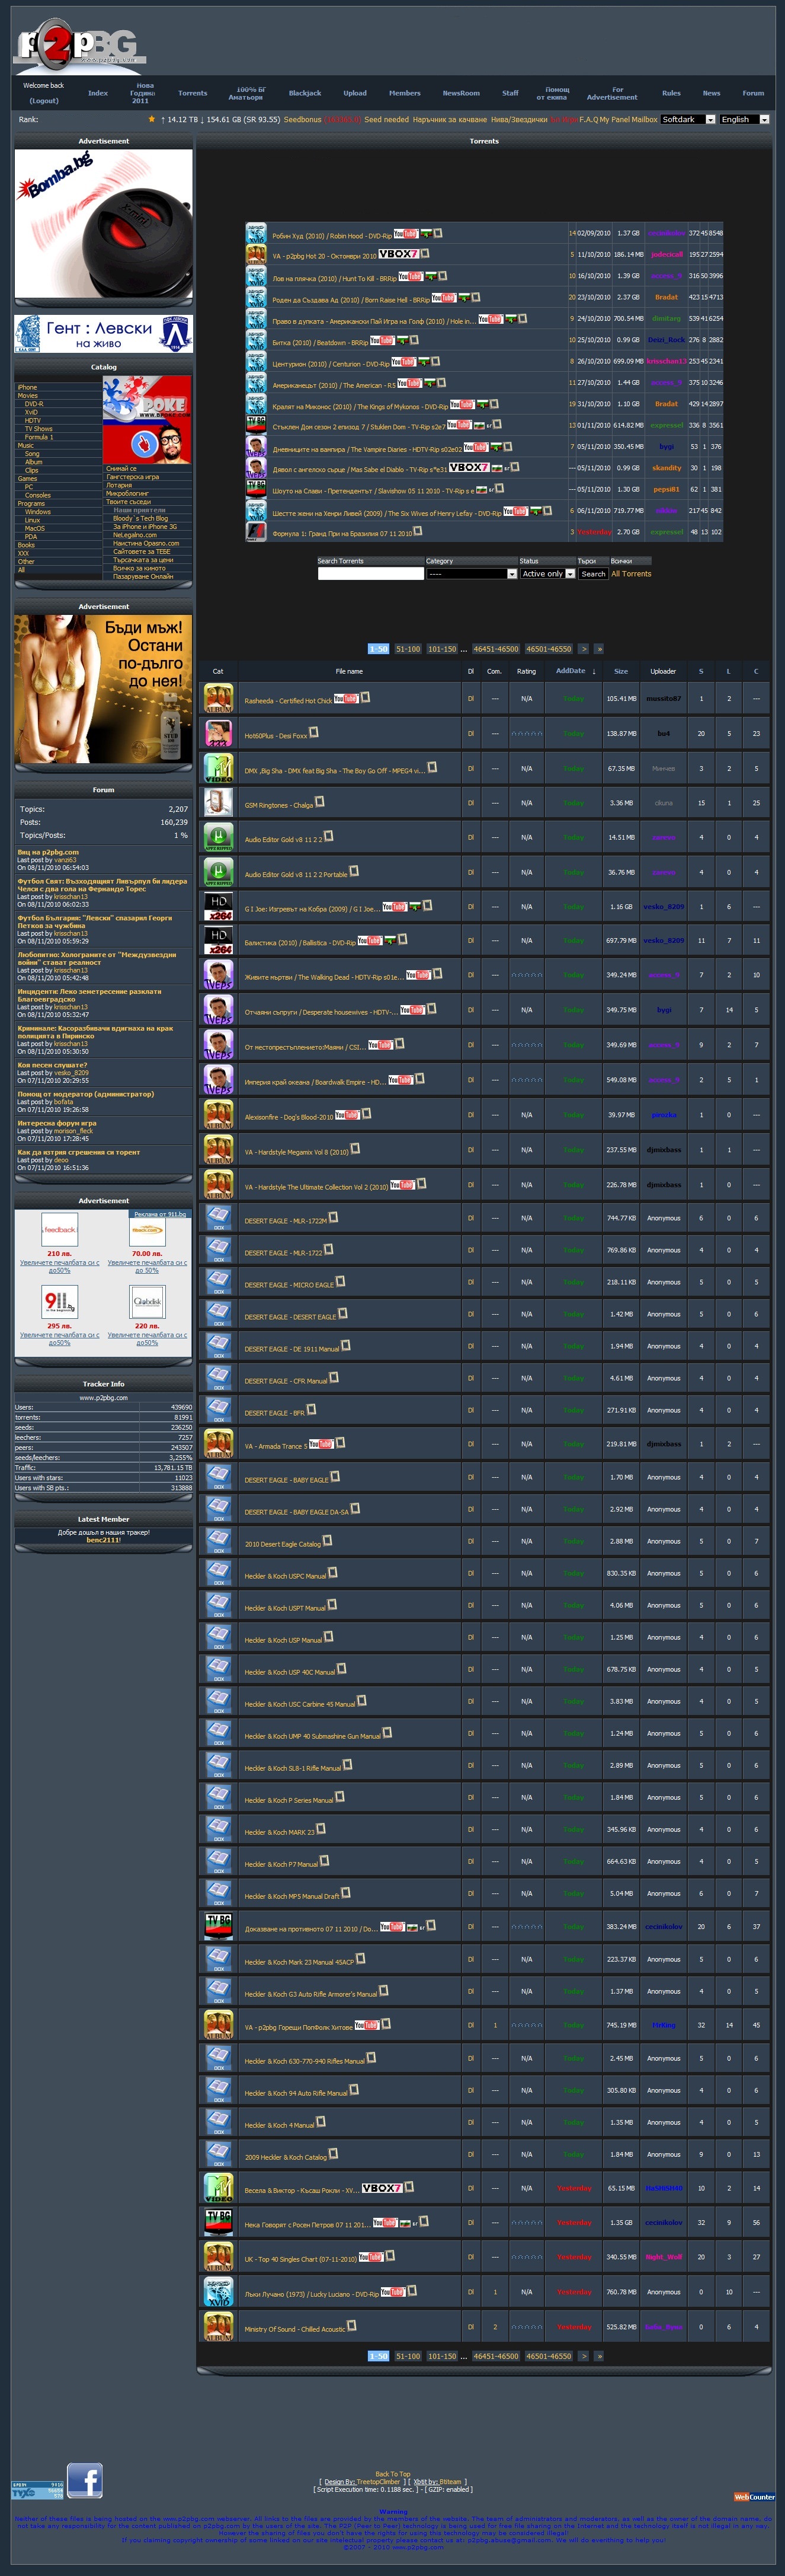Click the DOX icon for DESERT EAGLE - MLR-1722M
This screenshot has width=785, height=2576.
(x=219, y=1218)
